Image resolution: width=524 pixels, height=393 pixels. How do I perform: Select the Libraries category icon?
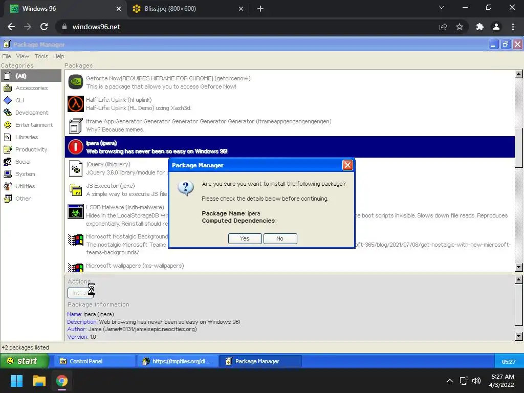(x=7, y=137)
